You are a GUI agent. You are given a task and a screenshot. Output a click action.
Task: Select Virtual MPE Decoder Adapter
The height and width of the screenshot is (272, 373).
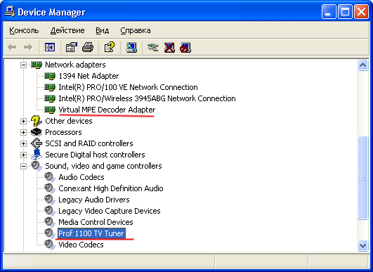(x=107, y=110)
